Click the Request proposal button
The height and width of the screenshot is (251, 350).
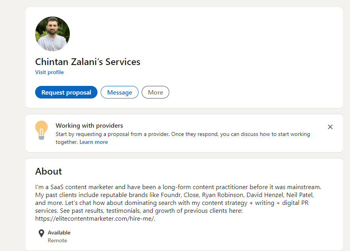click(66, 92)
